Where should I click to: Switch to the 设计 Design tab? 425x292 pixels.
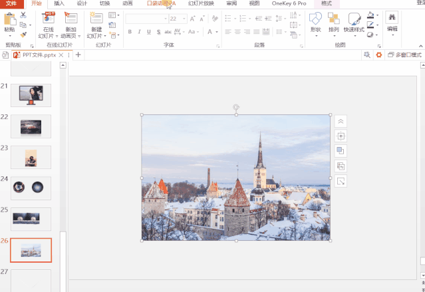point(82,3)
